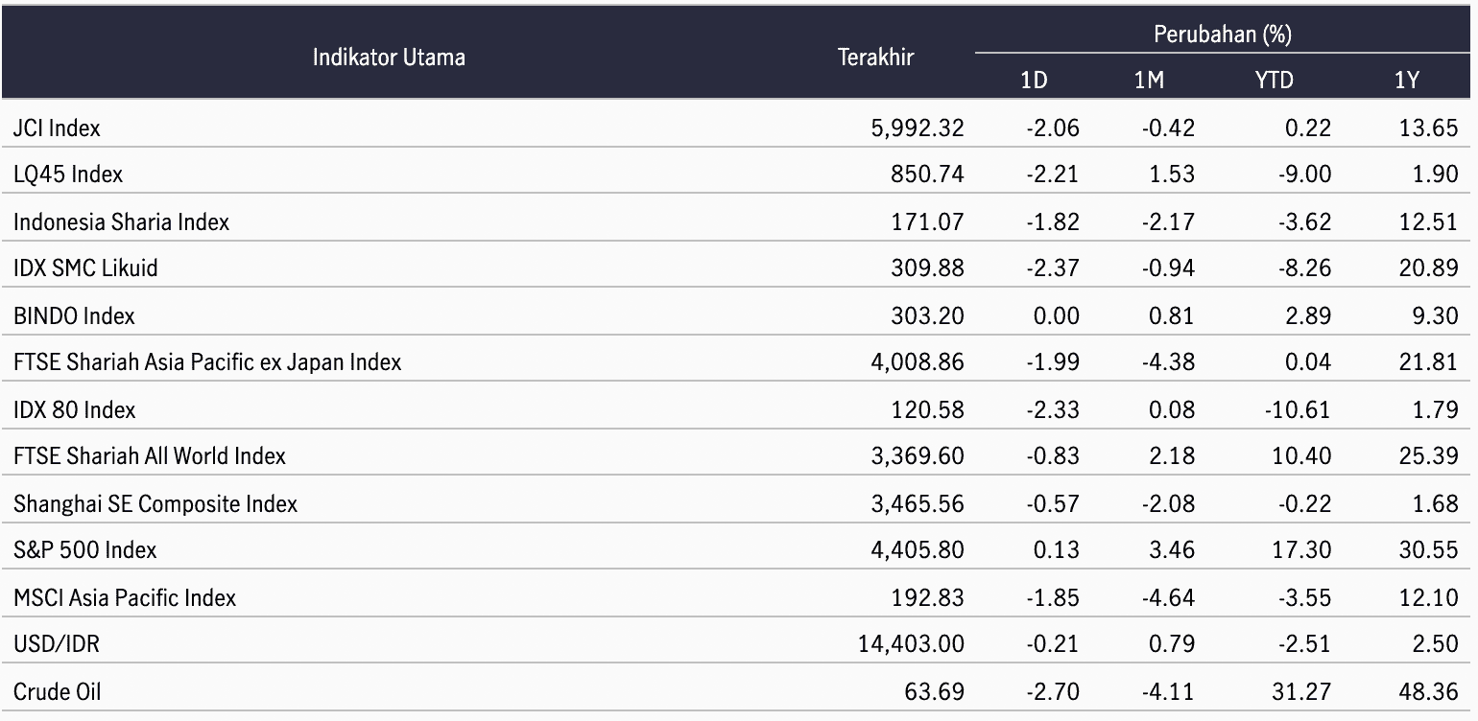
Task: Select the IDX 80 Index label
Action: click(x=74, y=409)
